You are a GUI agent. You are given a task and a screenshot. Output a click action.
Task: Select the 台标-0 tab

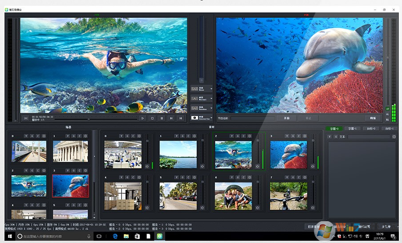(370, 129)
